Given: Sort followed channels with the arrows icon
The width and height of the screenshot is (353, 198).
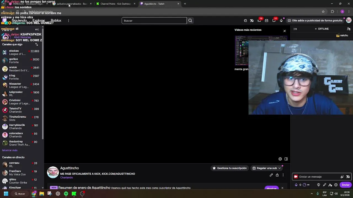Looking at the screenshot, I should [36, 44].
